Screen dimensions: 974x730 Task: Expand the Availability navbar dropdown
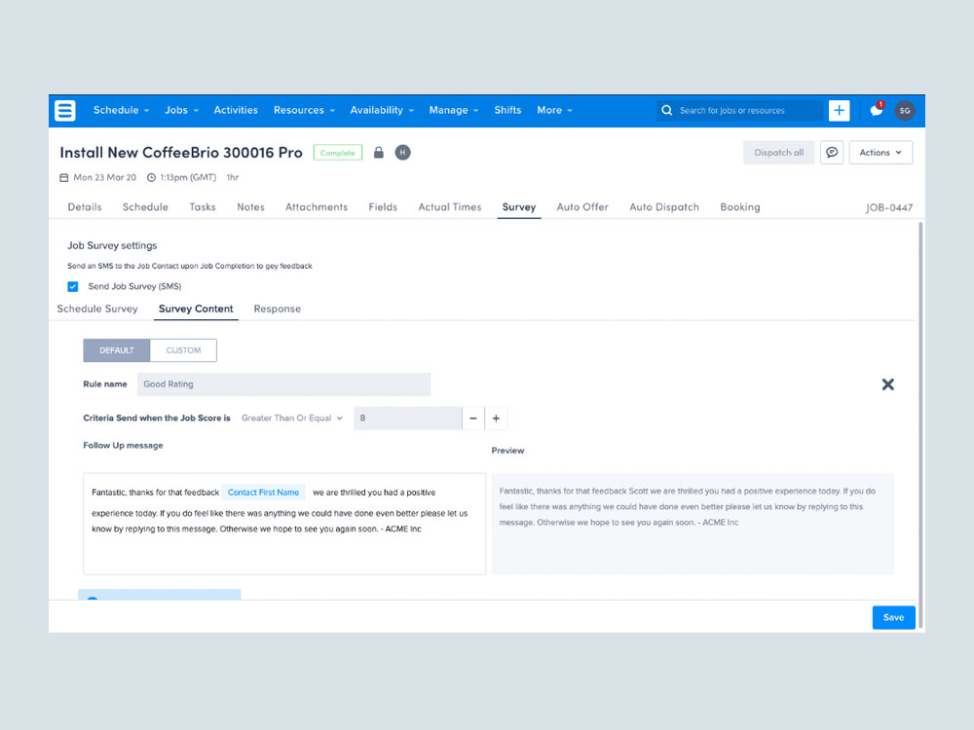click(x=382, y=110)
